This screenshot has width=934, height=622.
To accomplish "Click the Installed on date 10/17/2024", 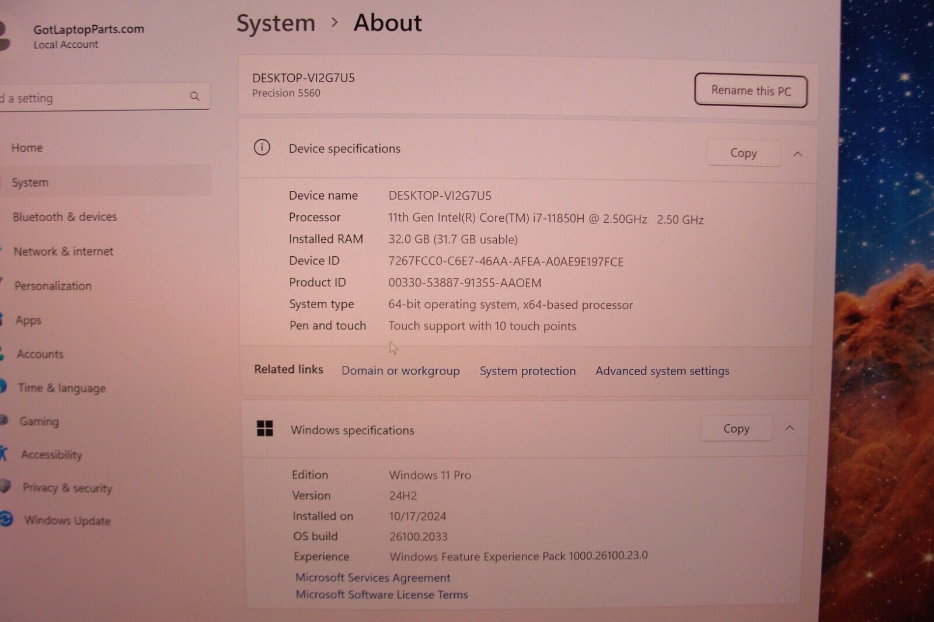I will [417, 516].
